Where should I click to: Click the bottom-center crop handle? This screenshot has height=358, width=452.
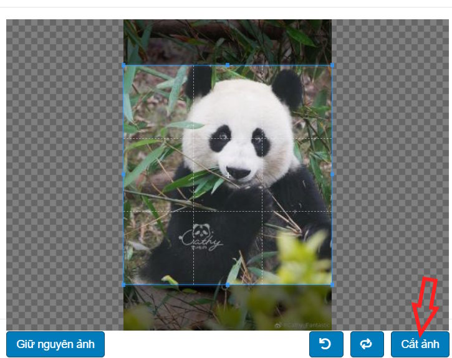click(228, 285)
